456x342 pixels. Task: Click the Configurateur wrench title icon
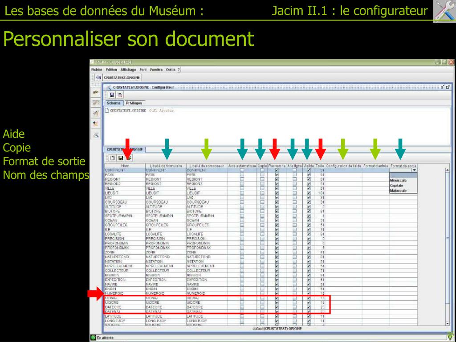(109, 87)
